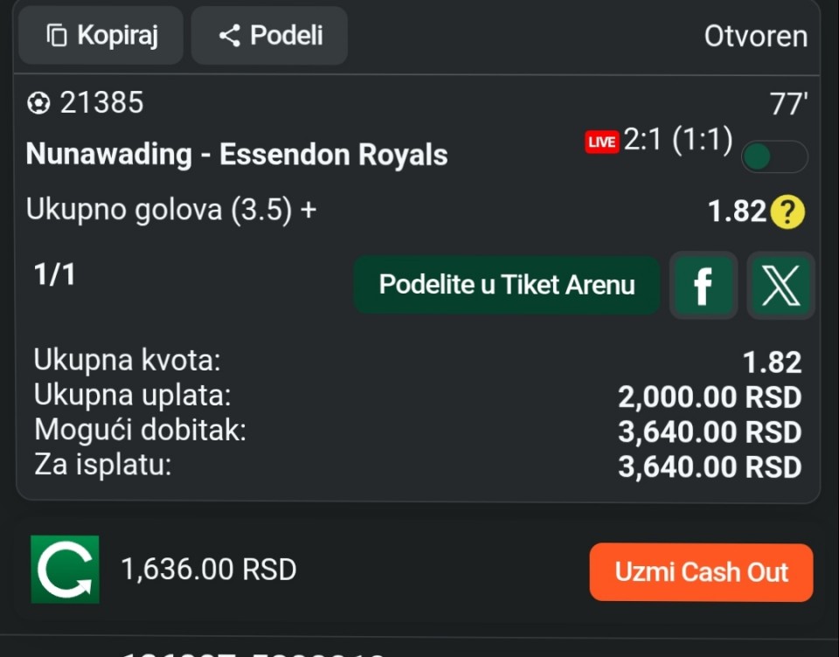Select the Nunawading - Essendon Royals match

(237, 155)
